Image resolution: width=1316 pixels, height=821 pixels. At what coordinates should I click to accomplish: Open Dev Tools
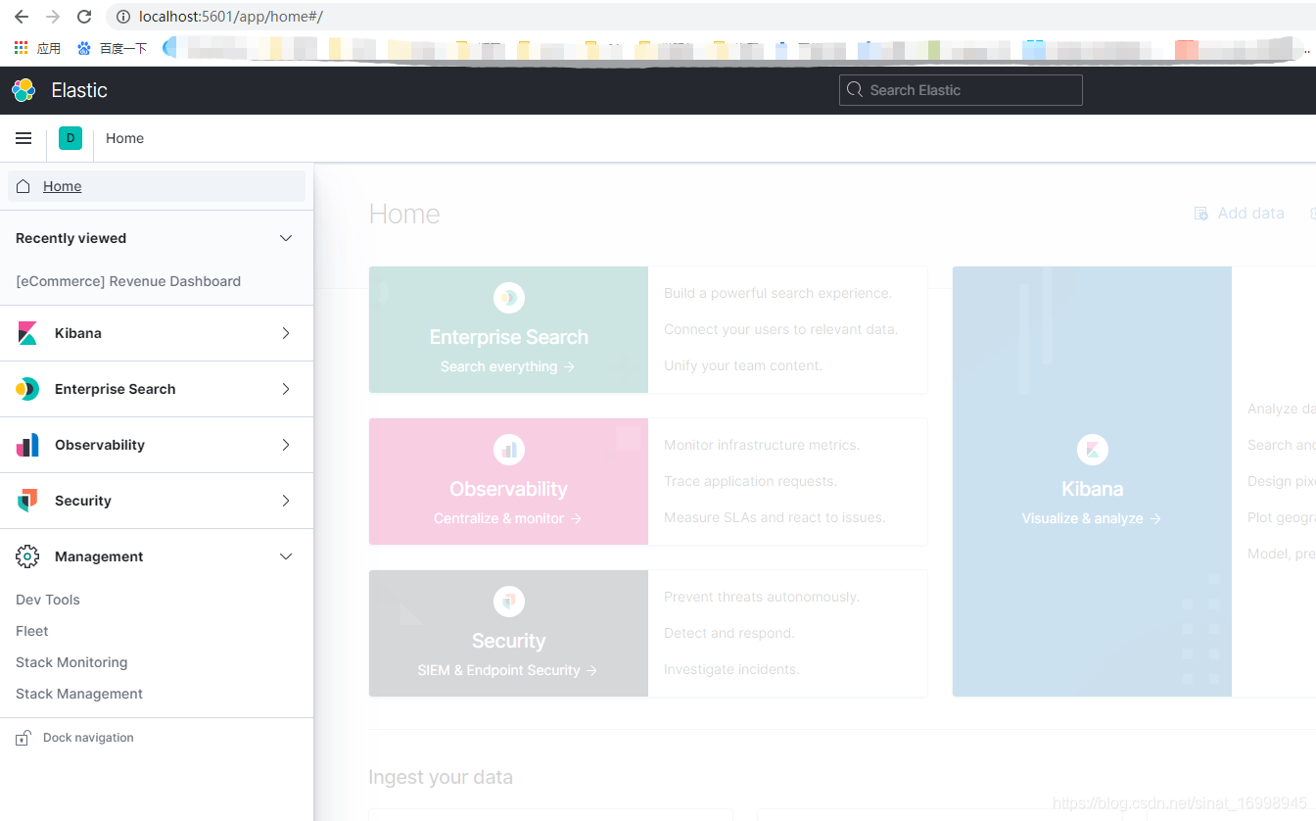coord(48,600)
